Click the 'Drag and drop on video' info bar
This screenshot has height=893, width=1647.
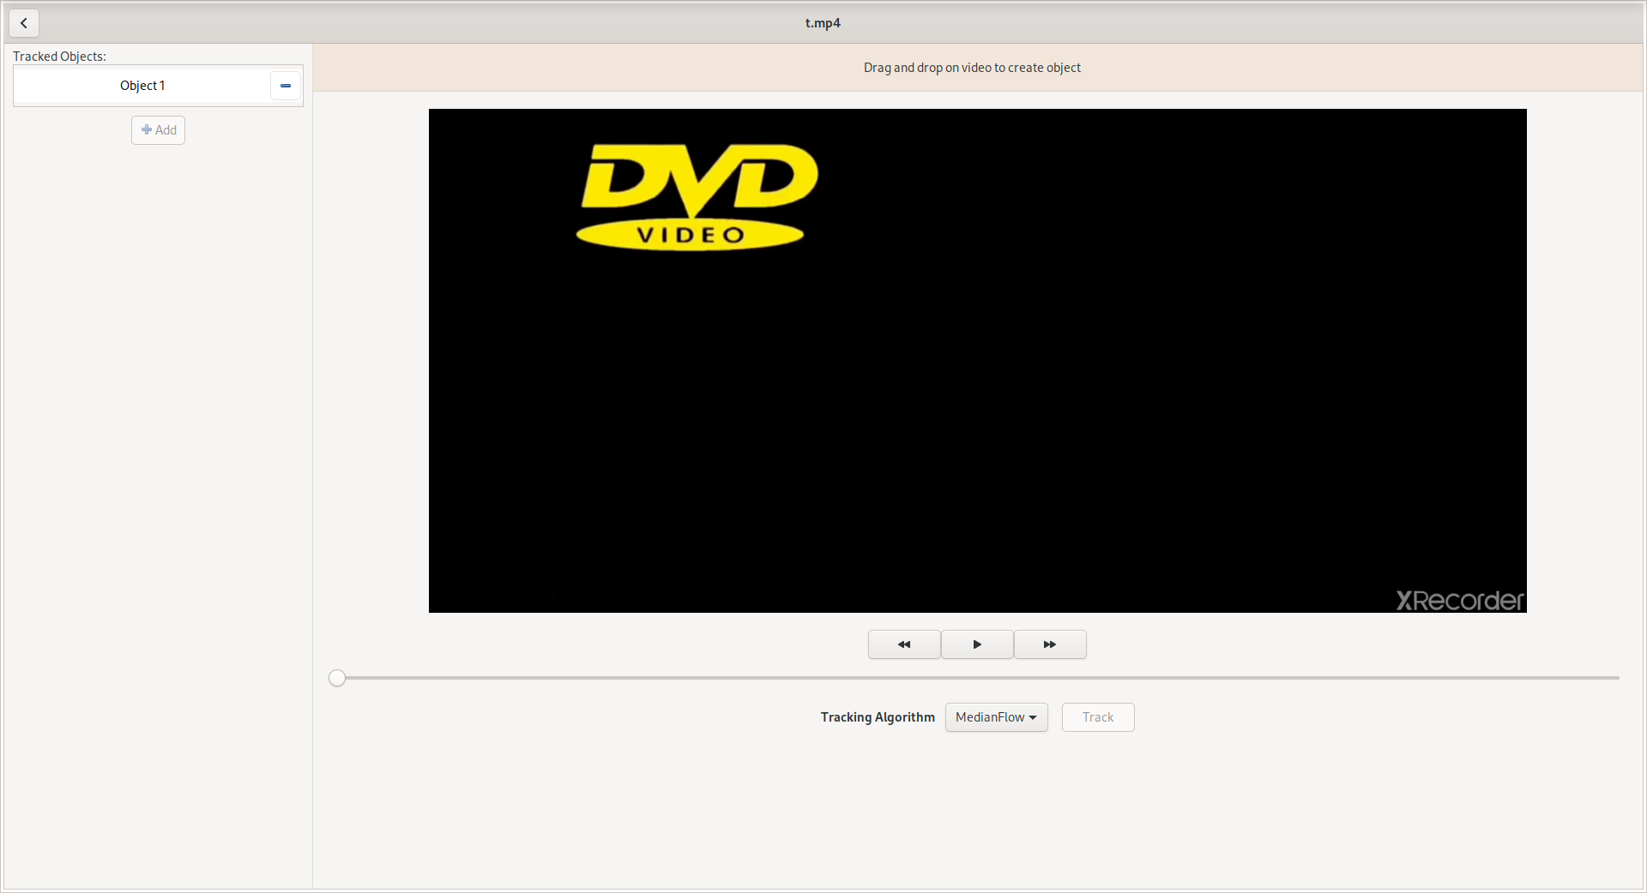pyautogui.click(x=978, y=68)
